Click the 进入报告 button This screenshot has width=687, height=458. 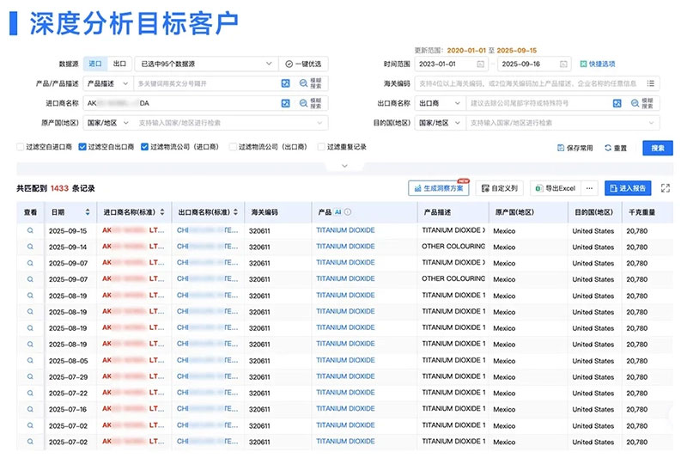(x=628, y=188)
